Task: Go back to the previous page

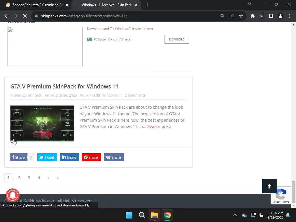Action: (6, 16)
